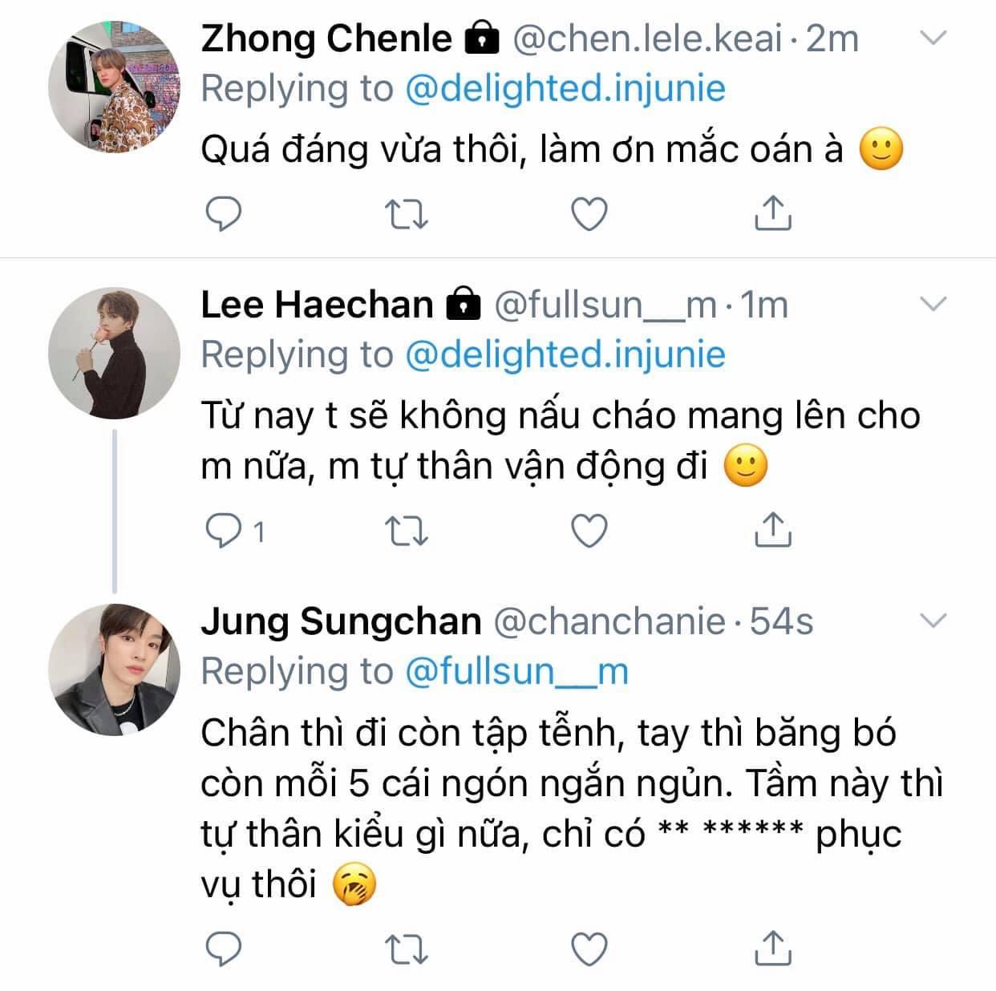Open Zhong Chenle's profile picture
Image resolution: width=996 pixels, height=991 pixels.
click(114, 87)
